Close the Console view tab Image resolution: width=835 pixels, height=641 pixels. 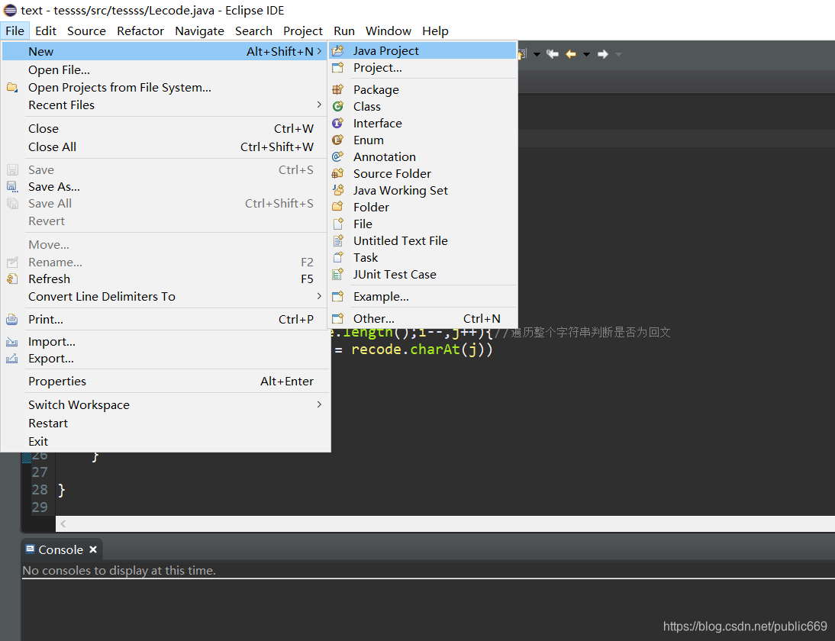click(93, 549)
